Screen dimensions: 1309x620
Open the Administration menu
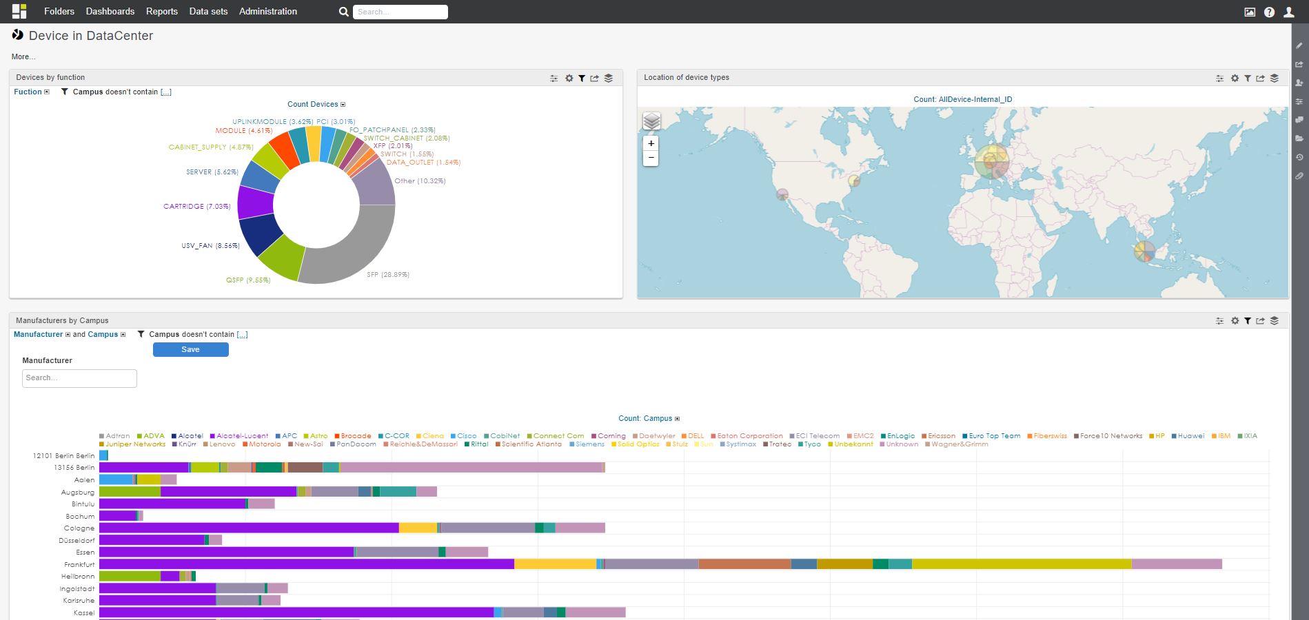point(267,11)
